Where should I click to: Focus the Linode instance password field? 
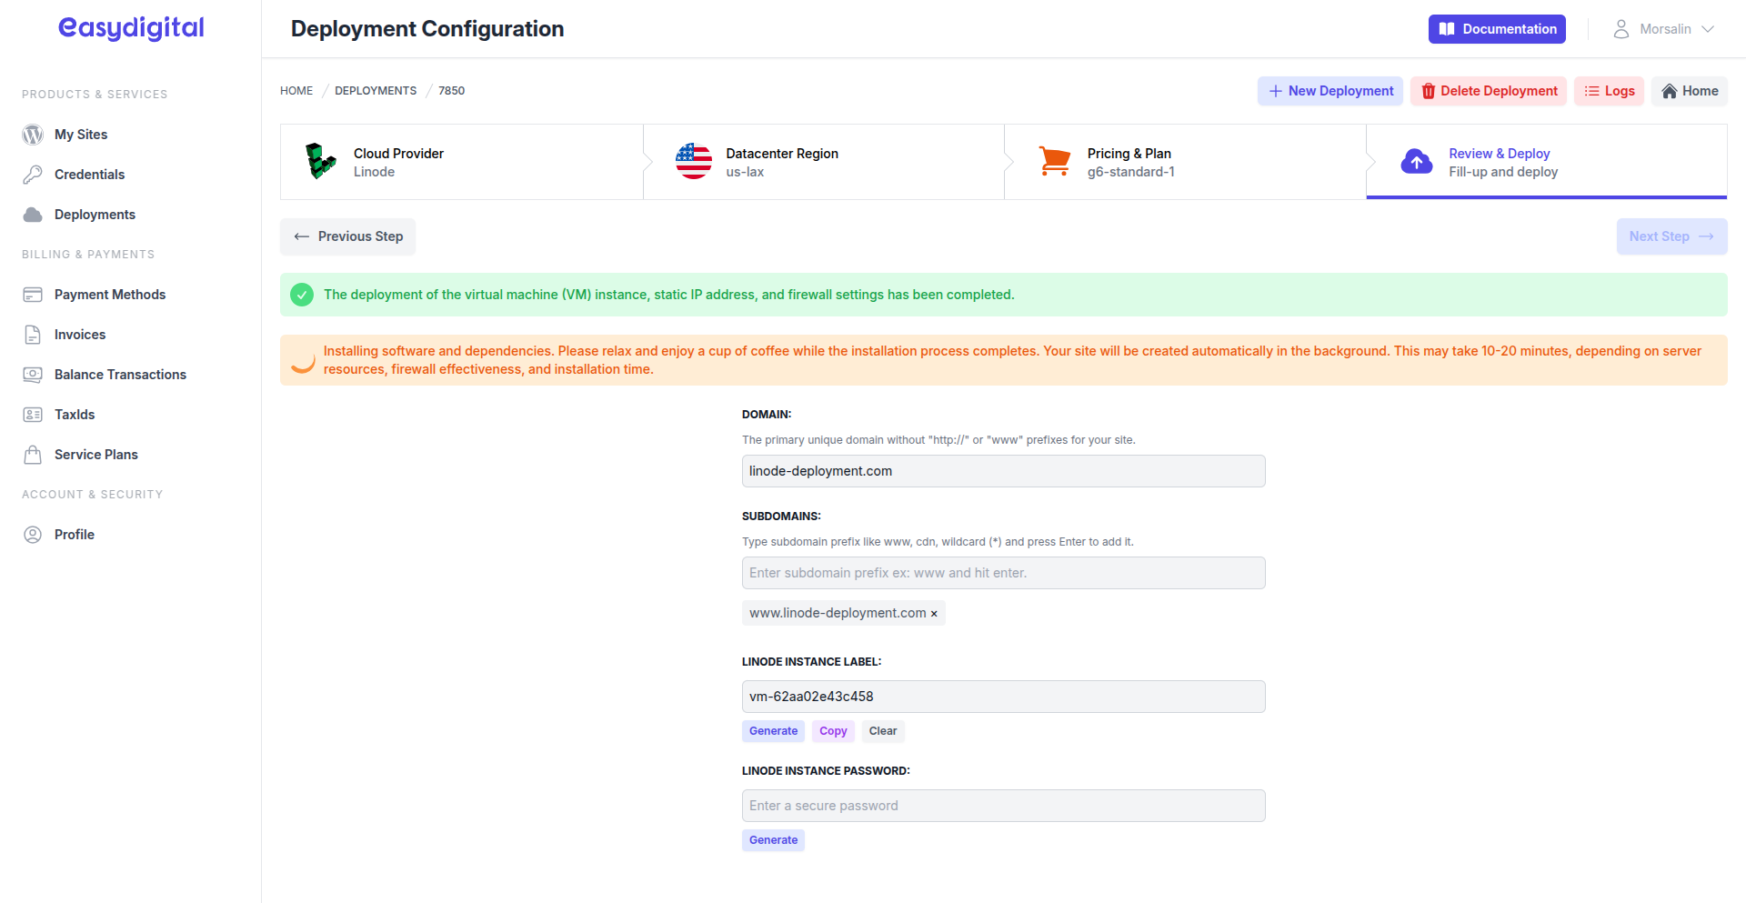1003,805
